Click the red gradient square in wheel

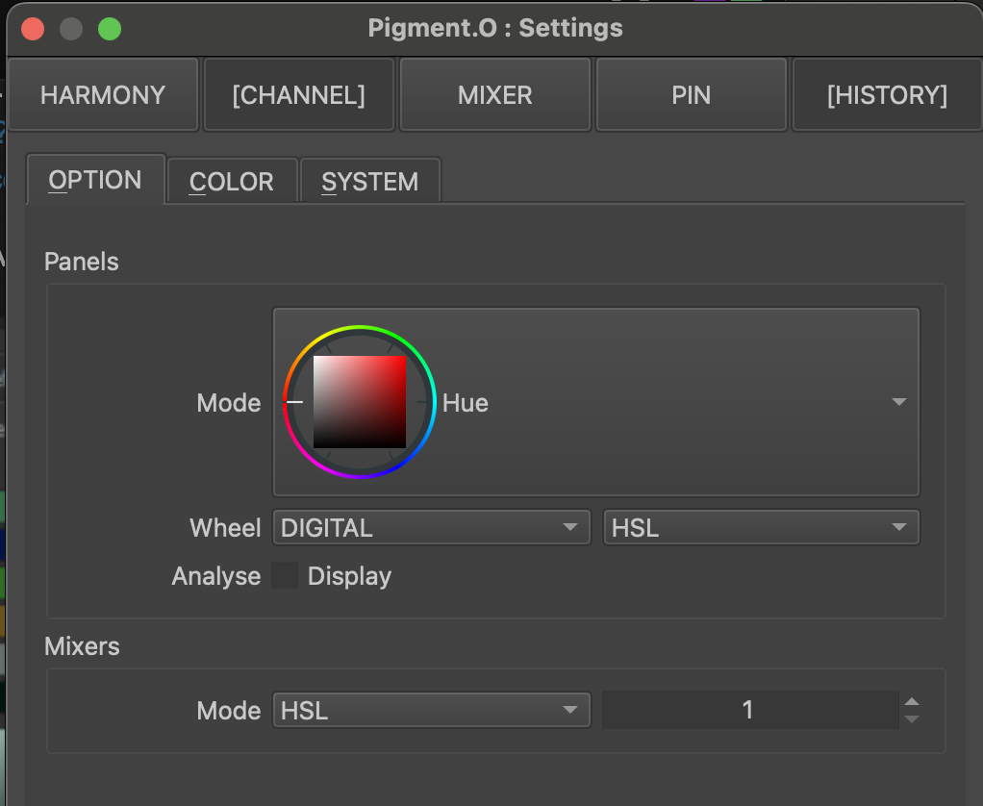pos(360,402)
